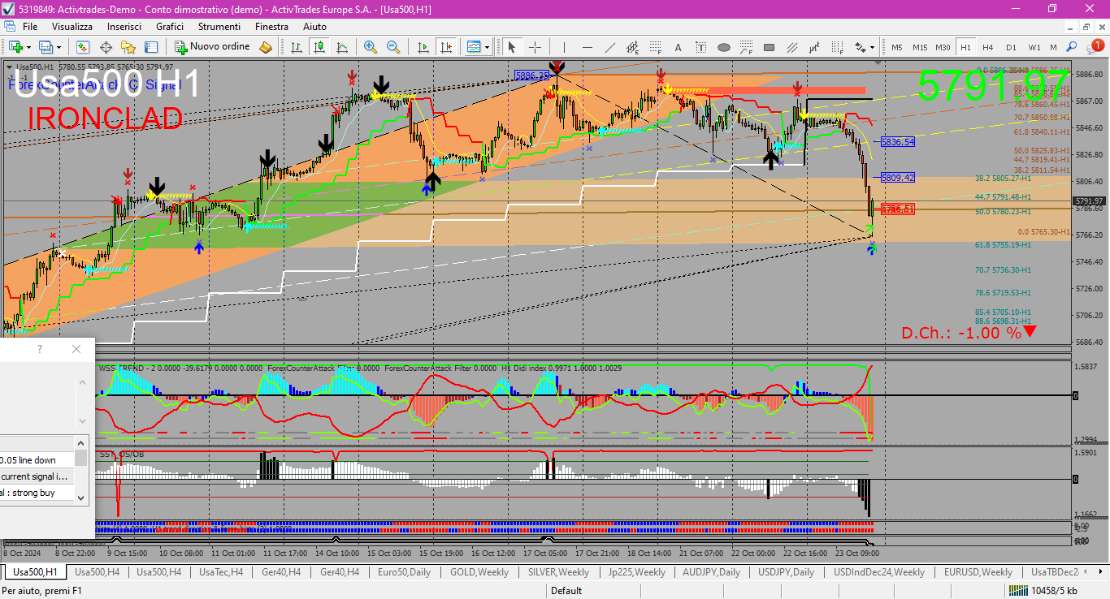This screenshot has width=1110, height=599.
Task: Toggle chart shift
Action: [445, 47]
